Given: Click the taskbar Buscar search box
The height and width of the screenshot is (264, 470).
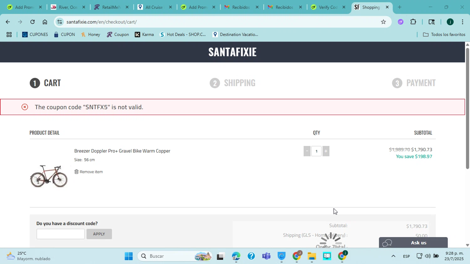Looking at the screenshot, I should 175,256.
